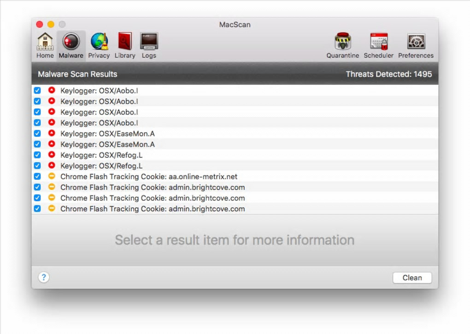Image resolution: width=470 pixels, height=334 pixels.
Task: Open the Library red book icon
Action: (125, 46)
